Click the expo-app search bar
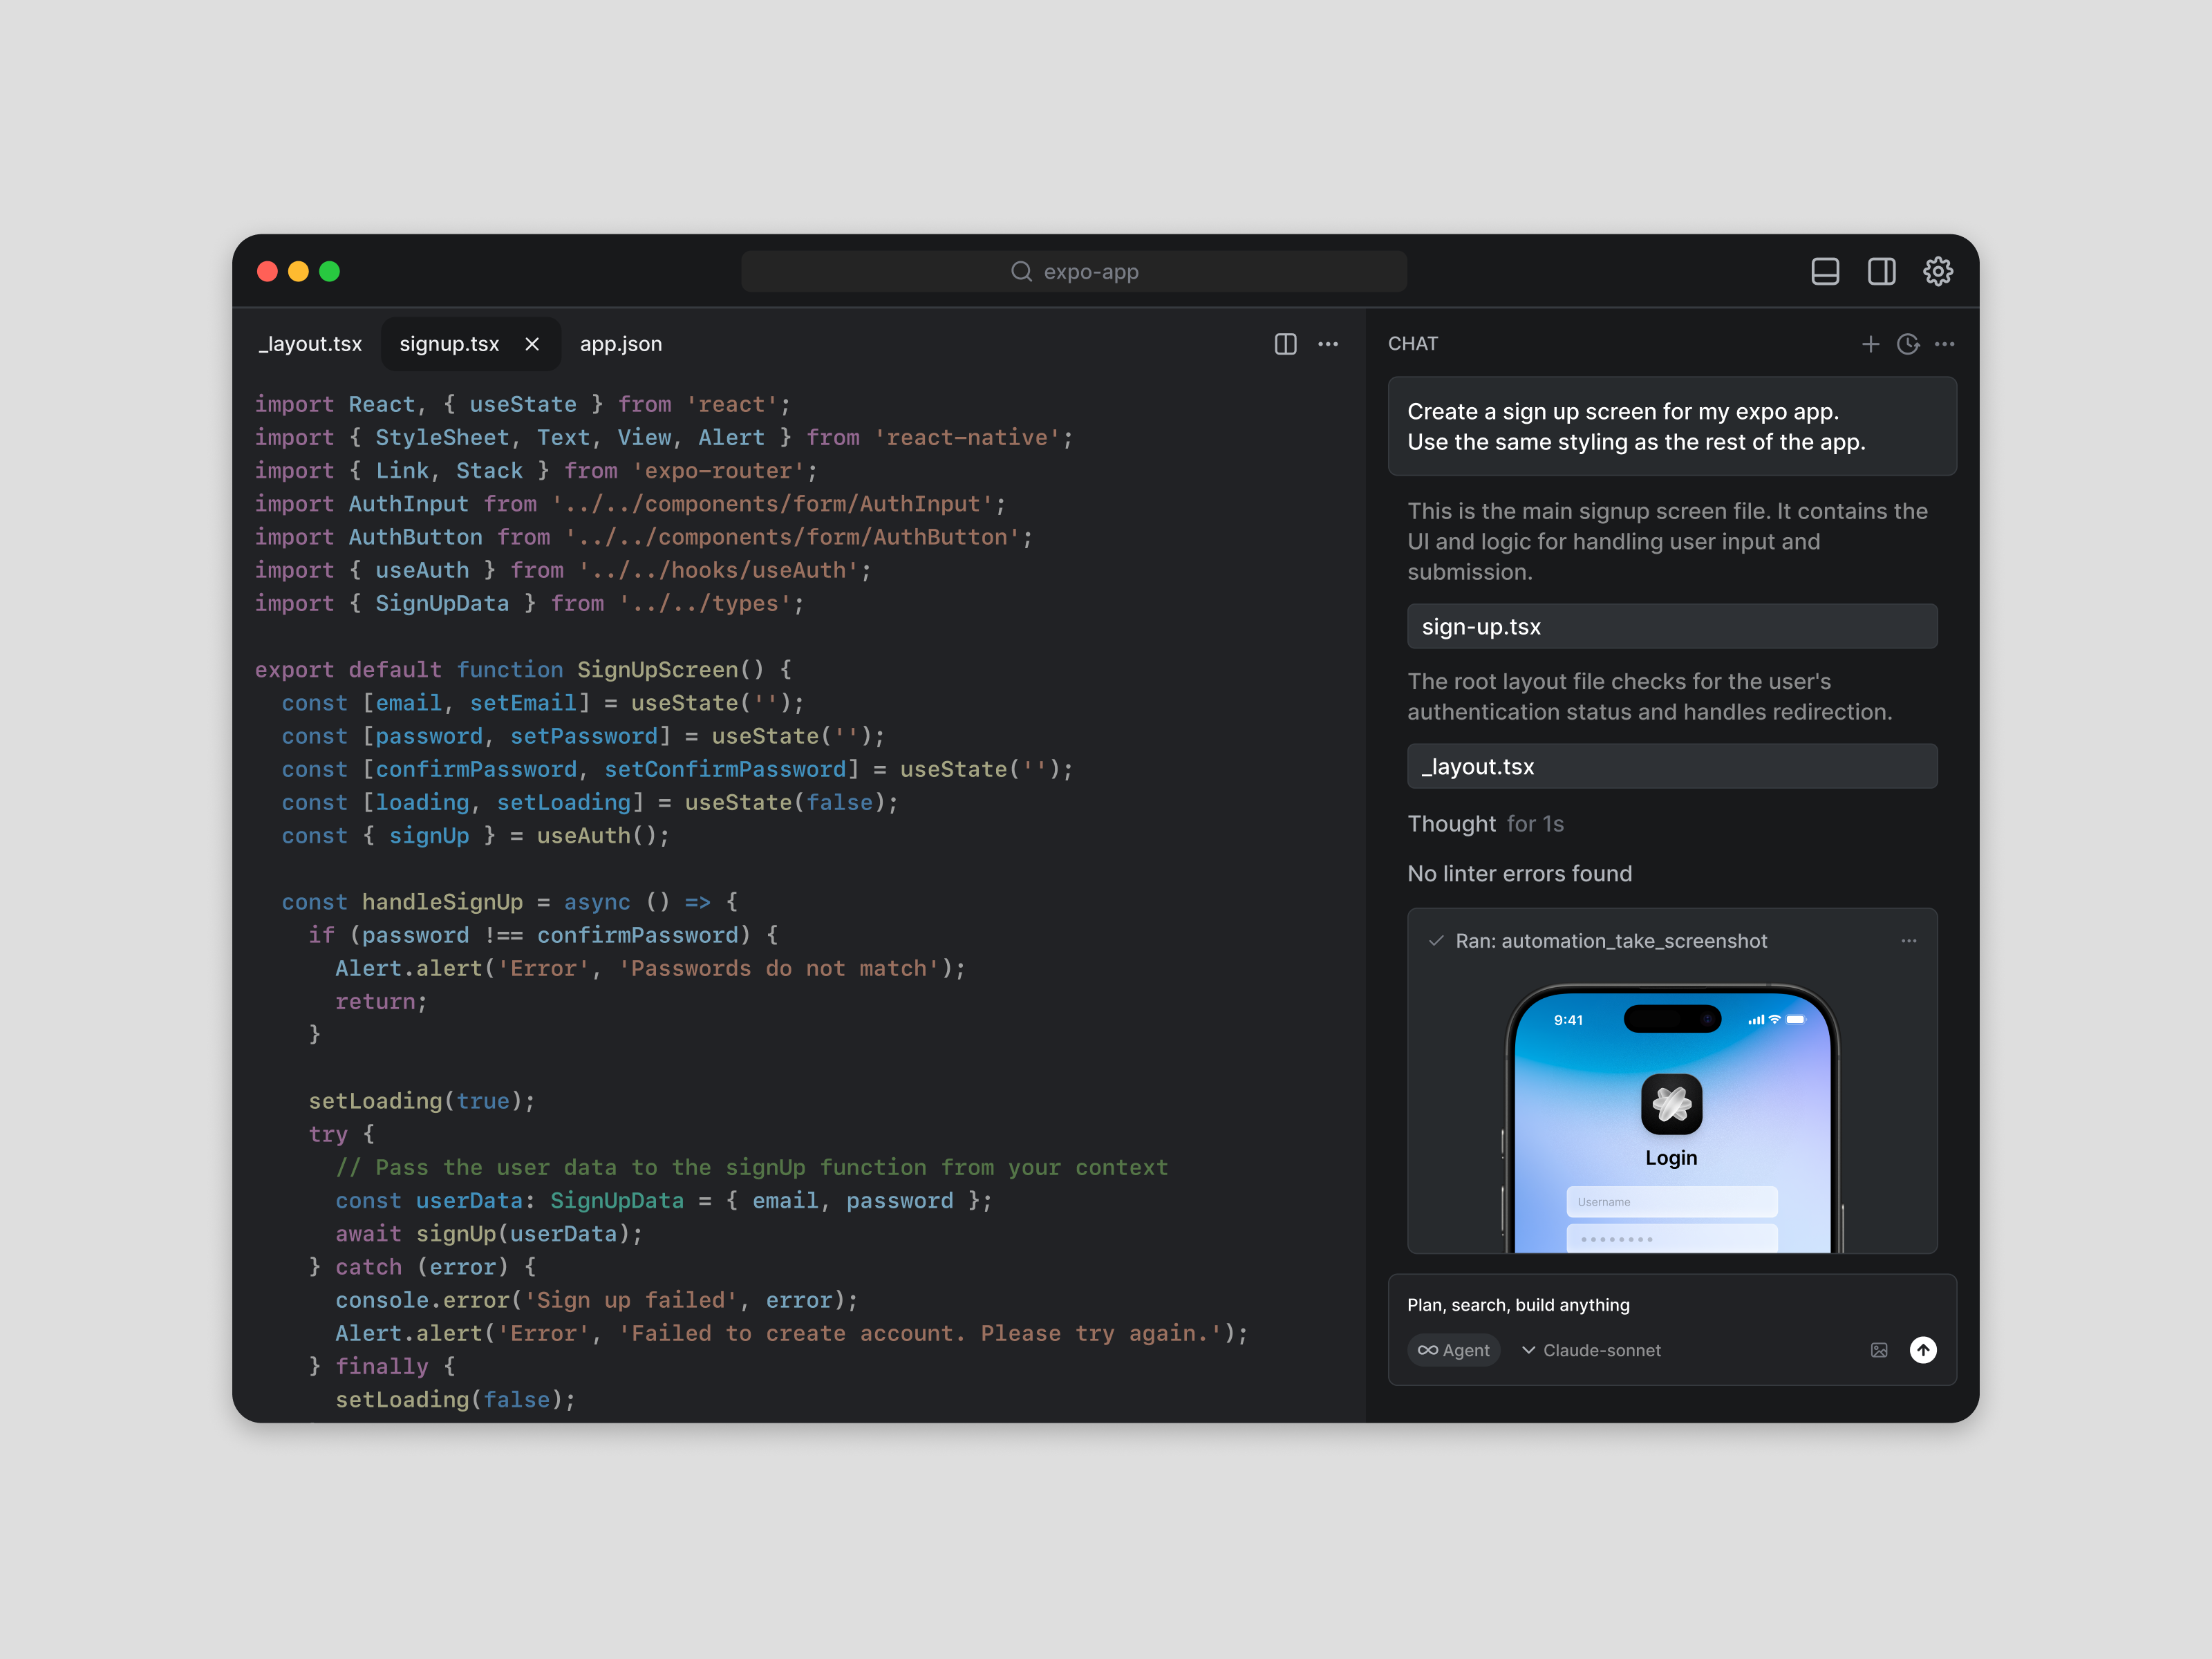Image resolution: width=2212 pixels, height=1659 pixels. pyautogui.click(x=1074, y=271)
